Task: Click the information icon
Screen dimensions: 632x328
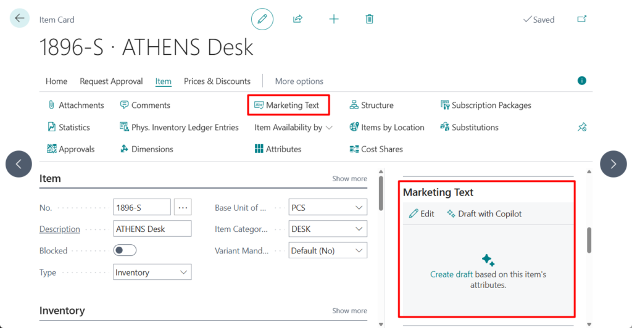Action: (581, 81)
